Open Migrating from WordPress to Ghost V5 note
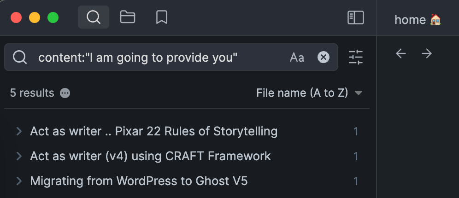Screen dimensions: 459x198 pyautogui.click(x=139, y=181)
